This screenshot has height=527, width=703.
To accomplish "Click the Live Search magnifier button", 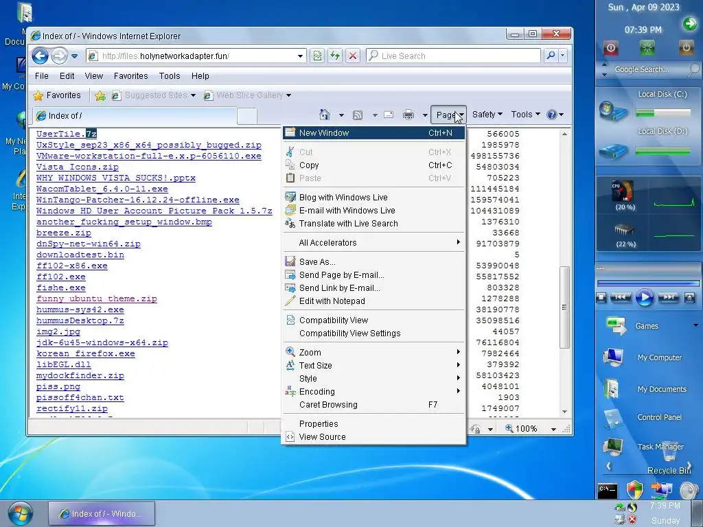I will [x=551, y=56].
